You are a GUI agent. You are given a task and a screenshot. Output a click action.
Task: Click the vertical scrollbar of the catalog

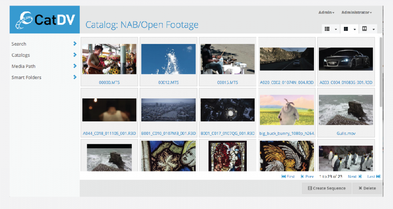tap(380, 72)
